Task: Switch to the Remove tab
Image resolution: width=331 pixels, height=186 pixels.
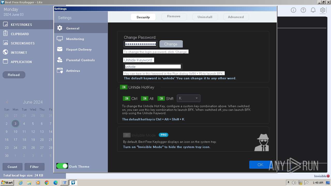Action: [x=174, y=16]
